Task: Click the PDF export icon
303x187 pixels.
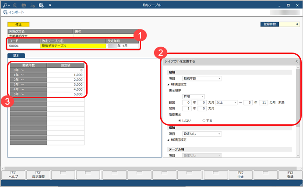Action: pyautogui.click(x=33, y=5)
